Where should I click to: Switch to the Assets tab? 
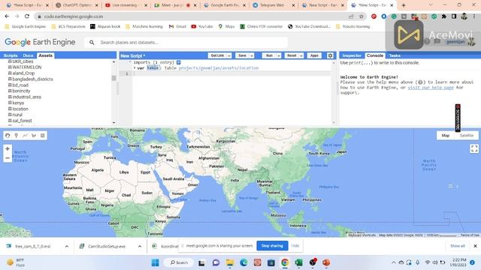[45, 55]
